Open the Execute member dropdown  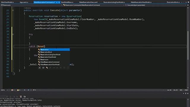click(x=186, y=5)
